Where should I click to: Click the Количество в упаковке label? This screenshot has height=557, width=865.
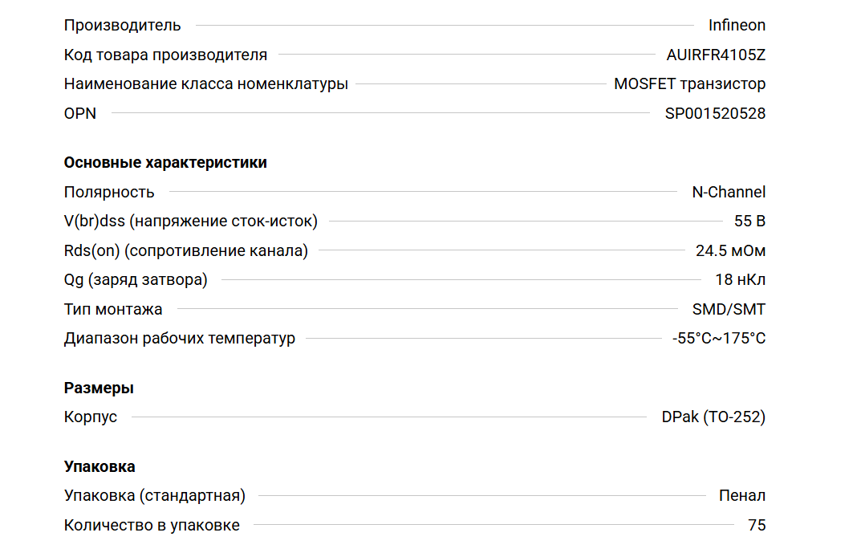(152, 525)
